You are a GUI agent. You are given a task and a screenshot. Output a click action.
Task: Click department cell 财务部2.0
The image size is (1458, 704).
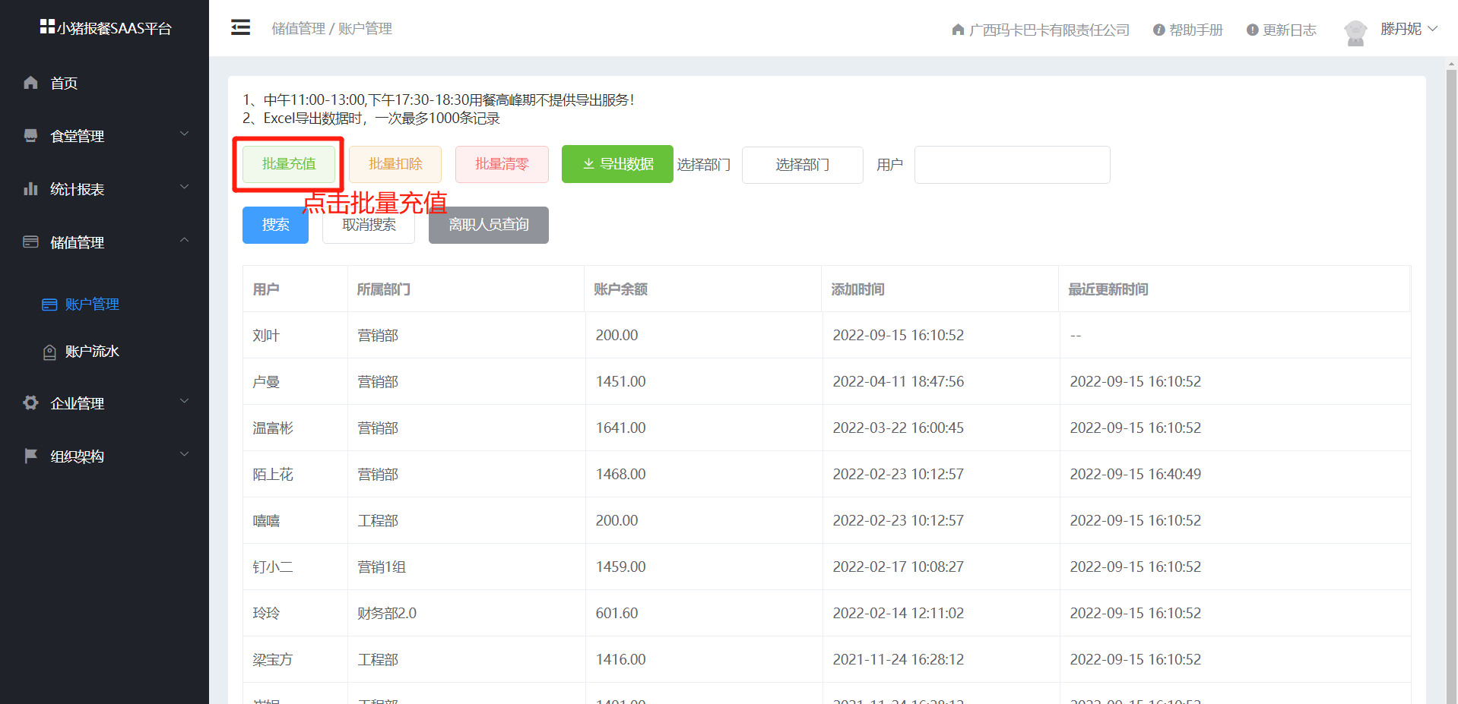tap(387, 614)
